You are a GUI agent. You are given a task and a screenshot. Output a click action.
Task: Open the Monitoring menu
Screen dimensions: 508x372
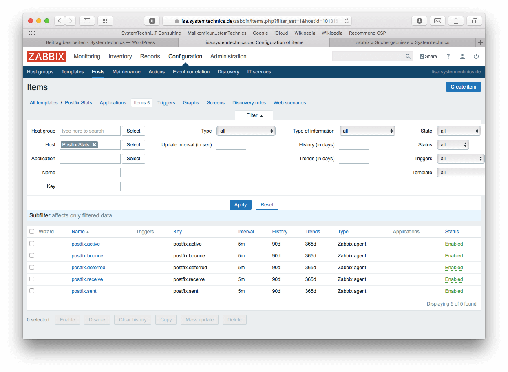[x=87, y=56]
